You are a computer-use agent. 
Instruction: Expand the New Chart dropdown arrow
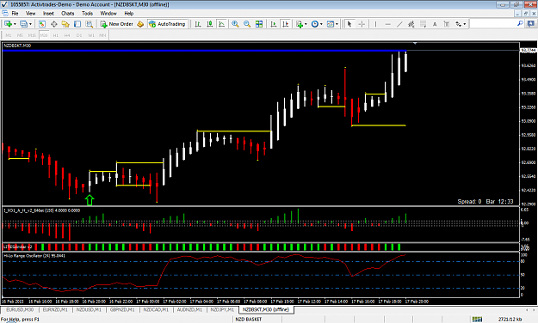[x=15, y=24]
